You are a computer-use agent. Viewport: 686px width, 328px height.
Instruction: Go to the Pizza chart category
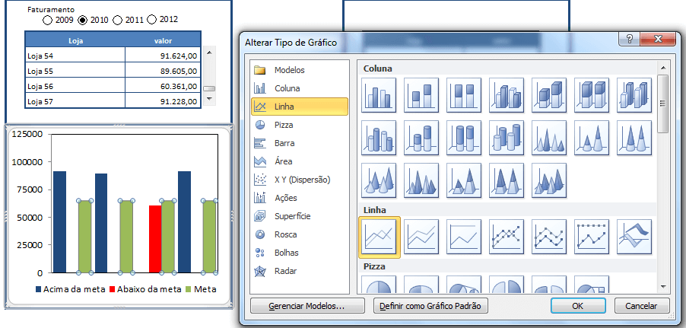[x=300, y=125]
